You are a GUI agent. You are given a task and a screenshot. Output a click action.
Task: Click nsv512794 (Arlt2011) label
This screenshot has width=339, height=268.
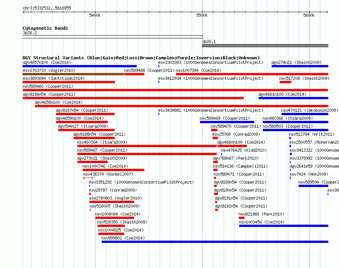[312, 135]
